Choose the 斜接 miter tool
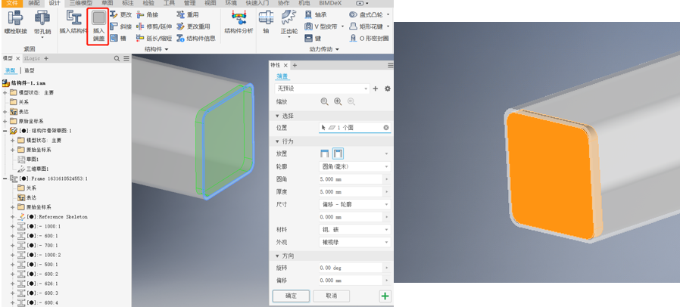Viewport: 680px width, 307px height. pyautogui.click(x=121, y=26)
